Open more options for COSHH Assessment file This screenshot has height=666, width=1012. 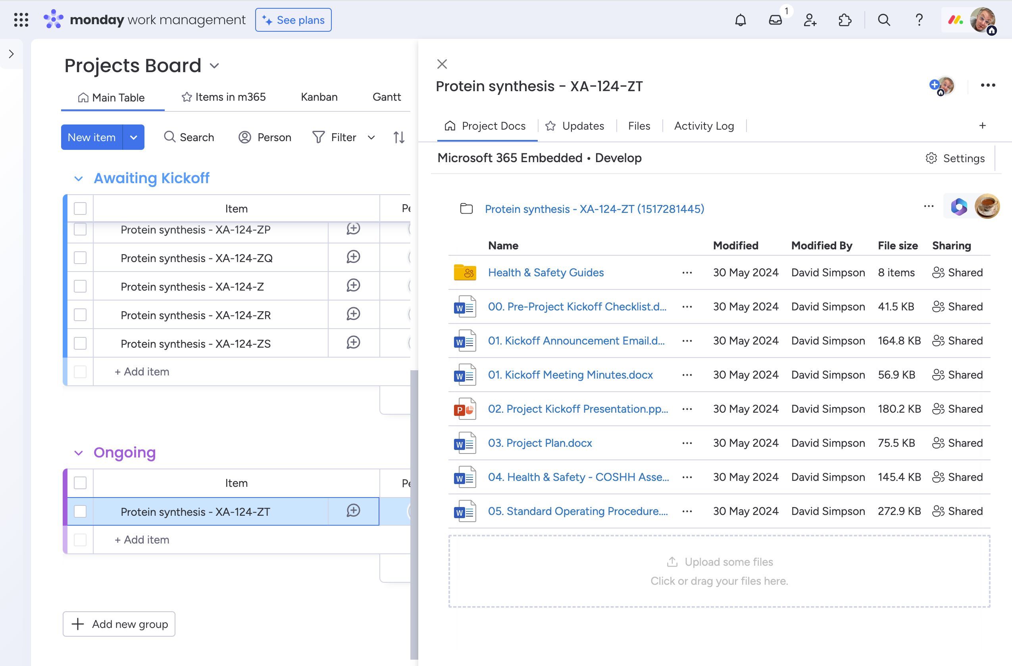[687, 477]
